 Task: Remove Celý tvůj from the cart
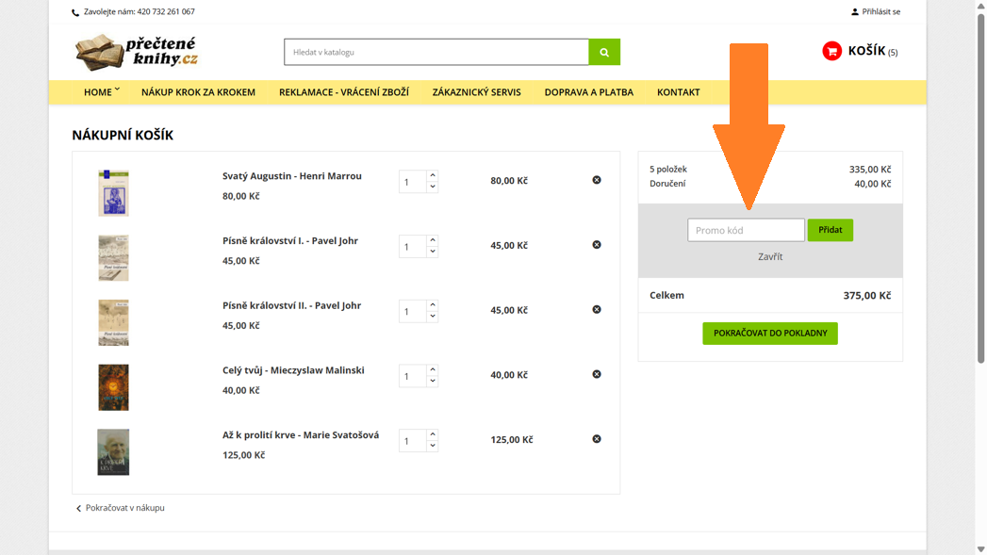(597, 374)
